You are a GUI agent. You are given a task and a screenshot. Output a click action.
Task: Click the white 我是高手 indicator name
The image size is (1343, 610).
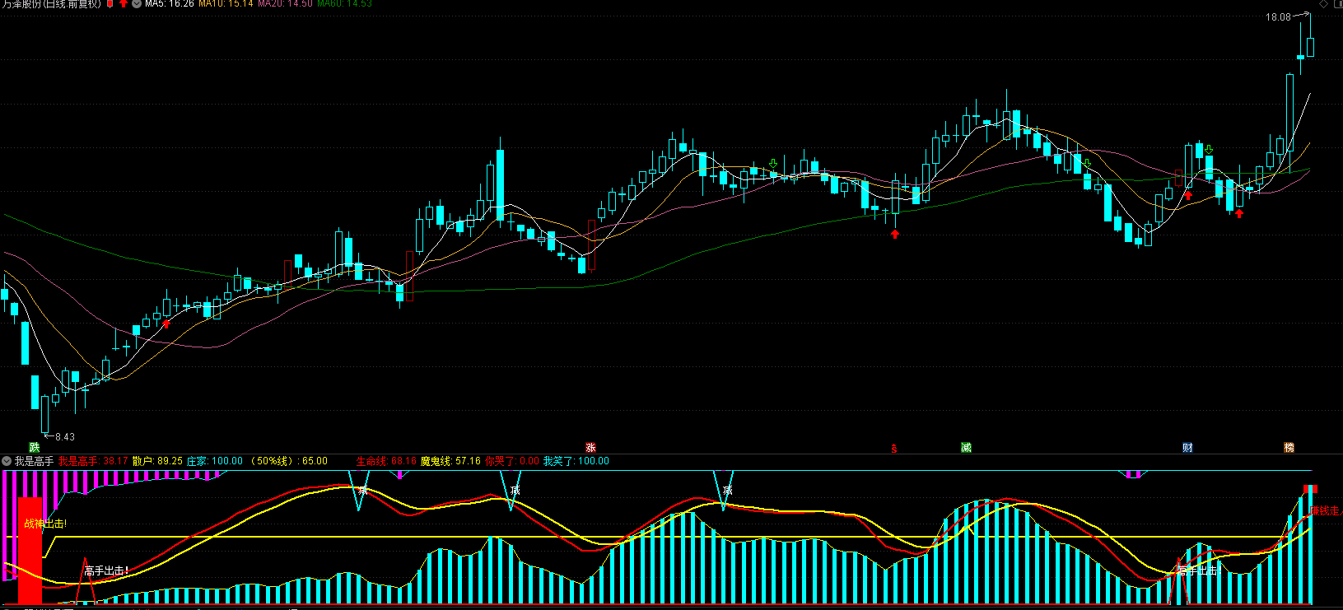34,461
